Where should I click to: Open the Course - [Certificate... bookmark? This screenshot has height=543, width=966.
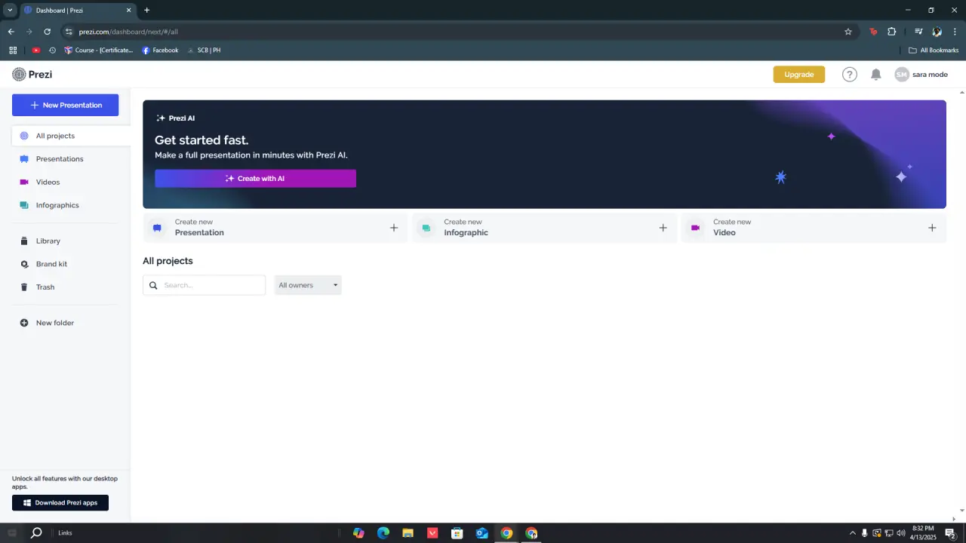click(99, 50)
